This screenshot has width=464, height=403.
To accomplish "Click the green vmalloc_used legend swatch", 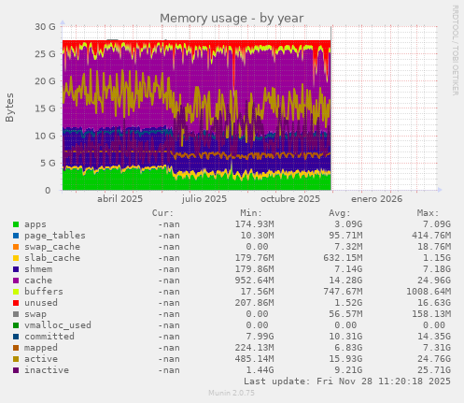I will (x=16, y=325).
